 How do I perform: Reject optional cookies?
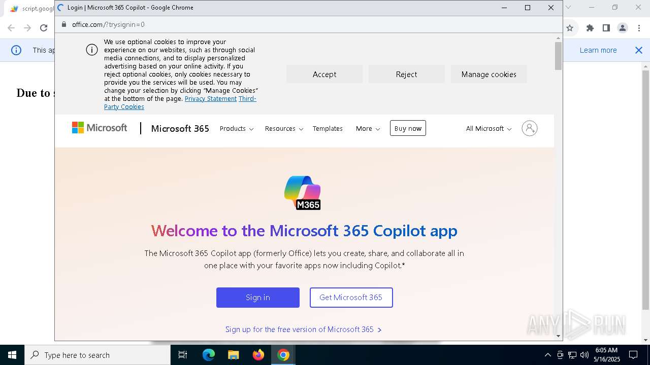pyautogui.click(x=407, y=75)
